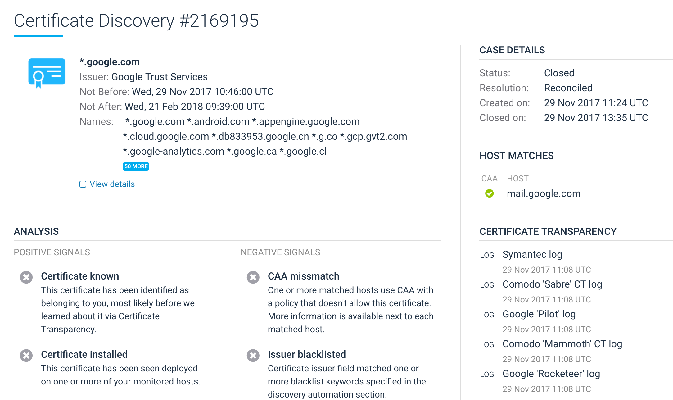Click the Issuer blacklisted signal icon

pyautogui.click(x=253, y=355)
